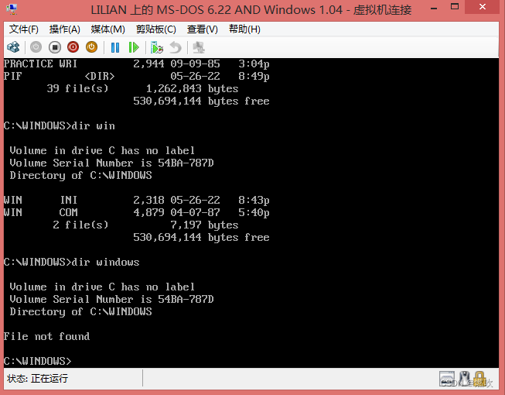Maximize the virtual machine connection window

tap(455, 7)
